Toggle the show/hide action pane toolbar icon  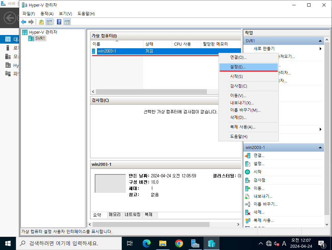(67, 22)
